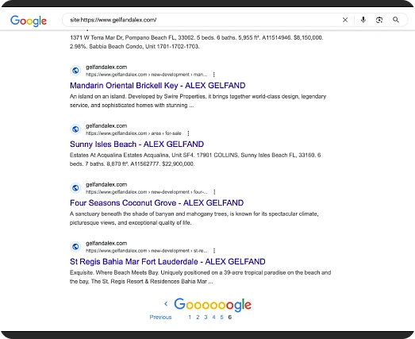Click the Previous page link
This screenshot has width=415, height=339.
[160, 317]
